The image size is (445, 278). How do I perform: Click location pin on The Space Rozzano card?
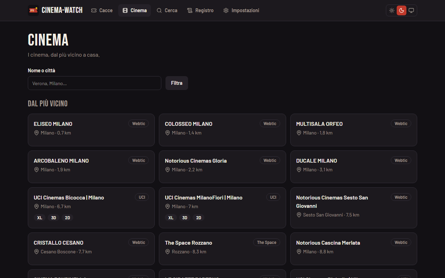click(x=167, y=252)
